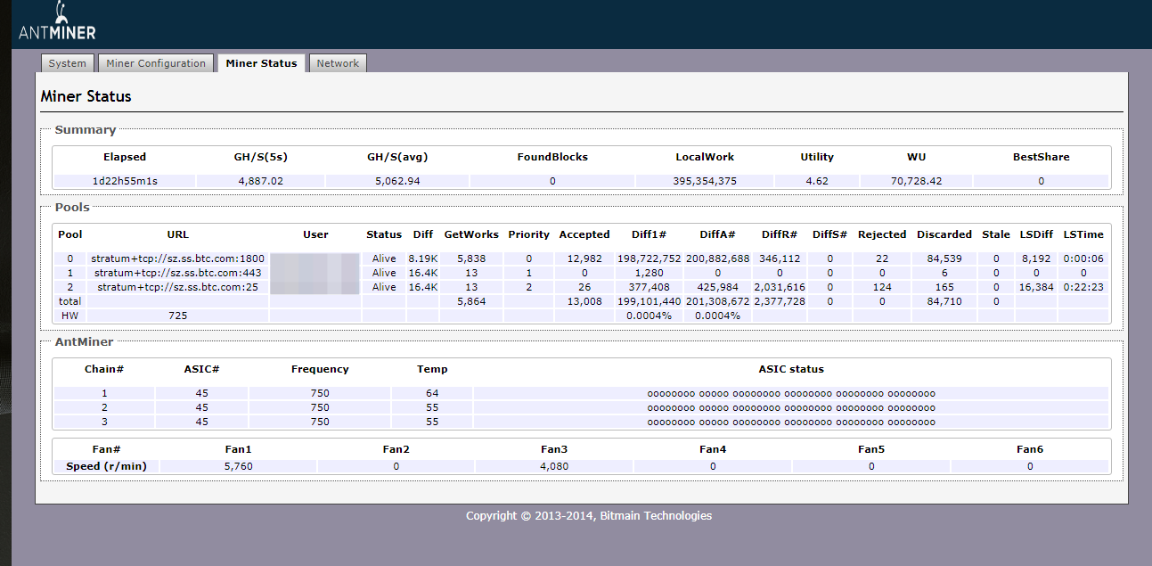This screenshot has width=1152, height=566.
Task: Select the GH/S(avg) value 5,062.94
Action: 397,181
